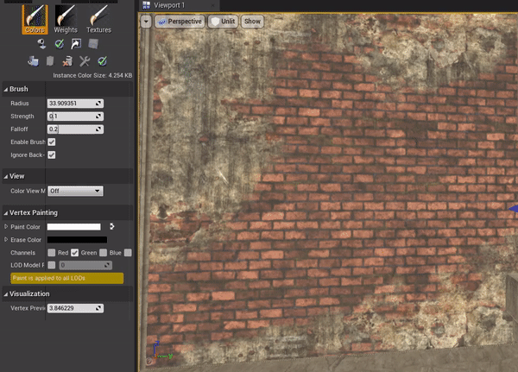Uncheck the Ignore Back-facing checkbox
The height and width of the screenshot is (372, 518).
(52, 155)
